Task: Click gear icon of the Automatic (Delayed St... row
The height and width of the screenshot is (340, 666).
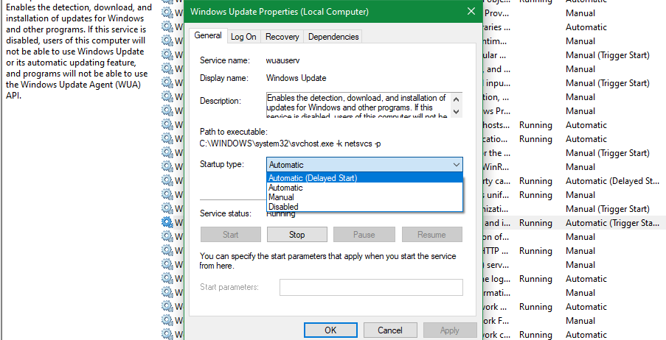Action: [x=167, y=180]
